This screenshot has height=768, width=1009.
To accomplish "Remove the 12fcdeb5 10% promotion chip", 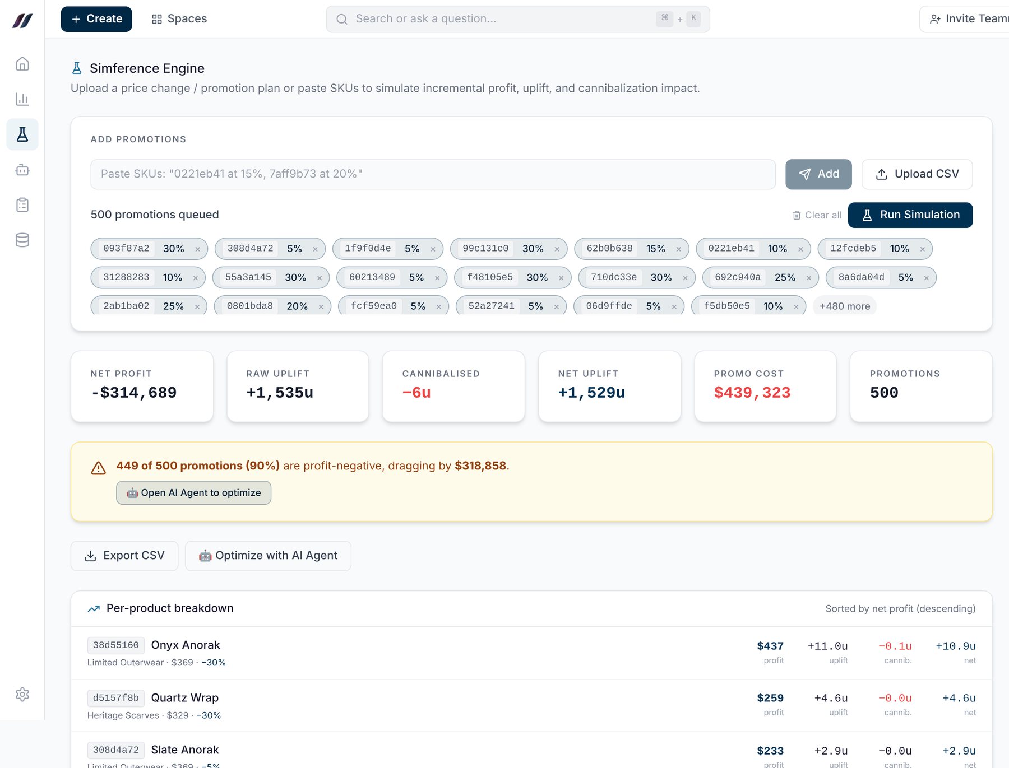I will pos(922,249).
